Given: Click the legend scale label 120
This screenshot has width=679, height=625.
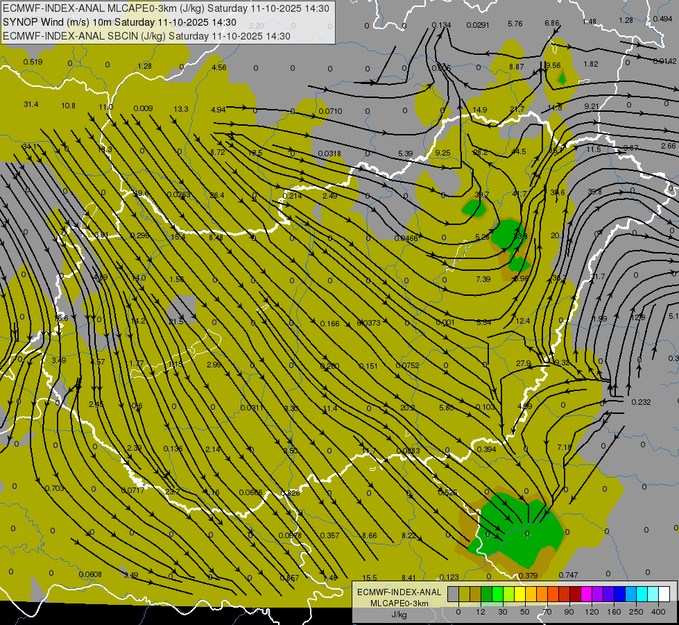Looking at the screenshot, I should tap(592, 612).
